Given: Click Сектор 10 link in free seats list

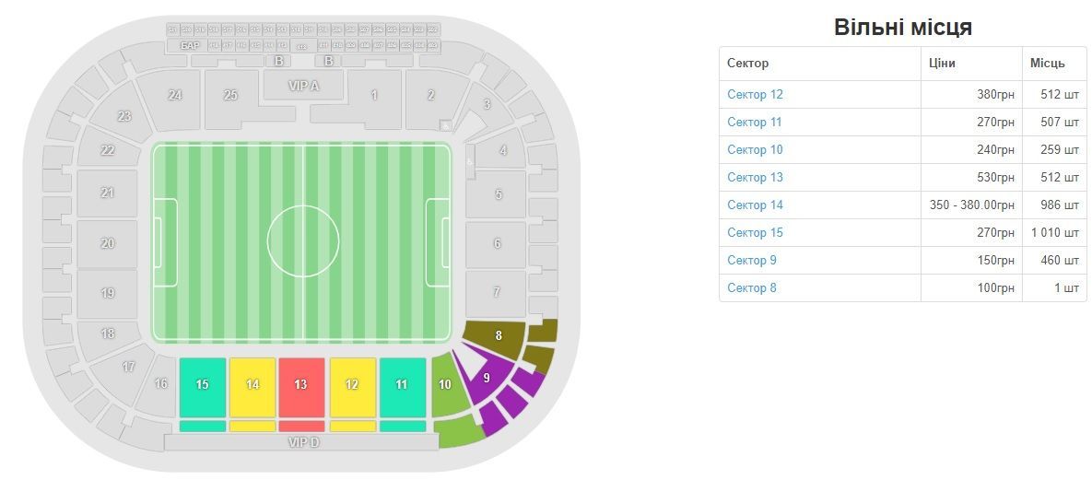Looking at the screenshot, I should click(x=755, y=150).
